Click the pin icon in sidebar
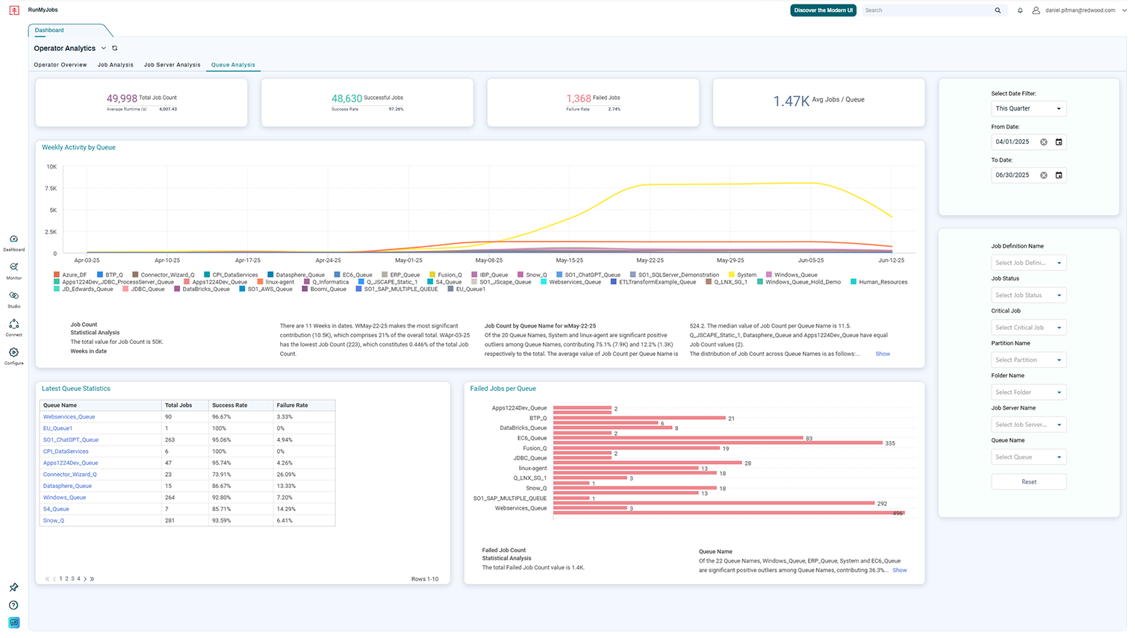The height and width of the screenshot is (638, 1135). (13, 587)
